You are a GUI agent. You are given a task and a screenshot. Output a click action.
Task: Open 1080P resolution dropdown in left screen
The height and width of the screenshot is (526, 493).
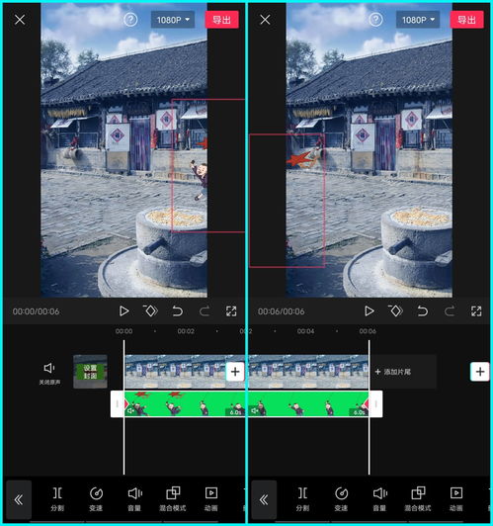coord(173,20)
